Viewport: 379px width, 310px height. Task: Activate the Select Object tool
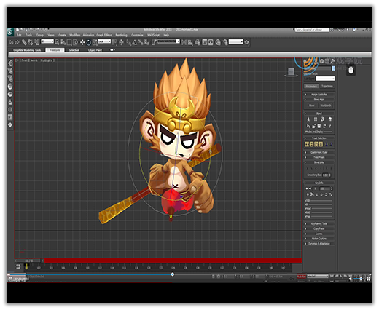click(57, 42)
